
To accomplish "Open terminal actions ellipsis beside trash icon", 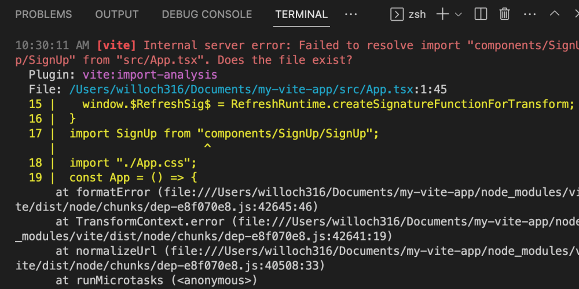I will pyautogui.click(x=530, y=14).
